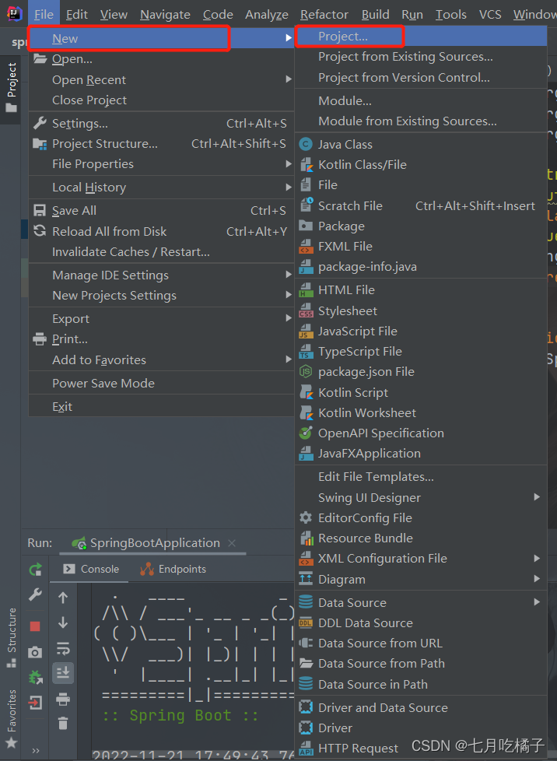Image resolution: width=557 pixels, height=761 pixels.
Task: Clear console with trash icon
Action: (x=63, y=723)
